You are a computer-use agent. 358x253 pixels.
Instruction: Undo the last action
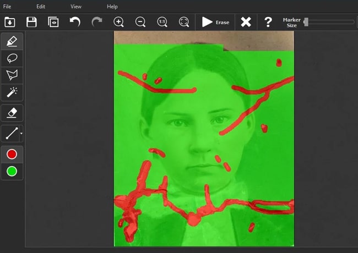click(75, 22)
